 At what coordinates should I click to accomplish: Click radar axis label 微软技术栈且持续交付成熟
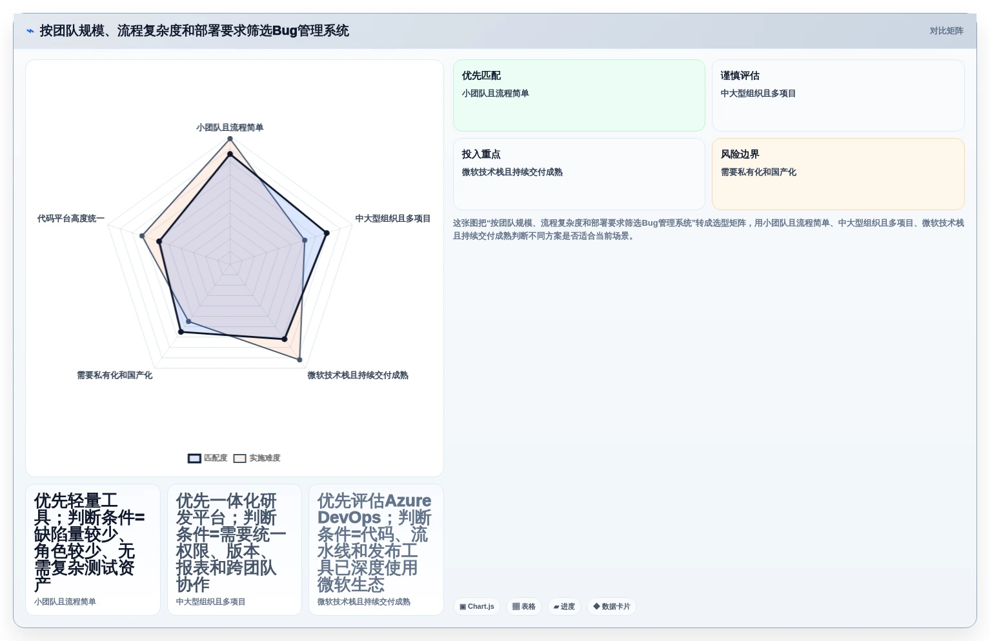coord(358,375)
